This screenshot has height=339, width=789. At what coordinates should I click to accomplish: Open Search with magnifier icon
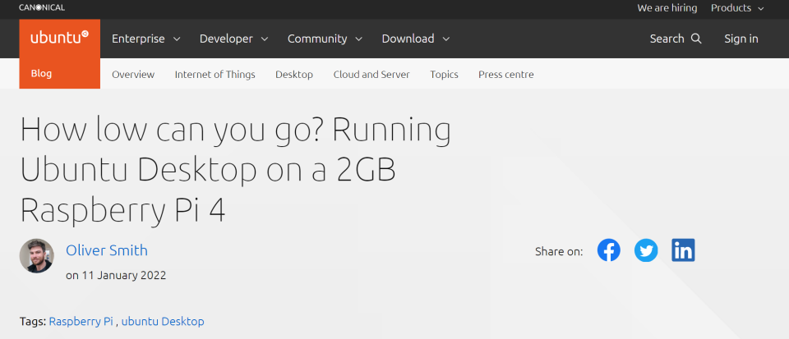coord(676,39)
